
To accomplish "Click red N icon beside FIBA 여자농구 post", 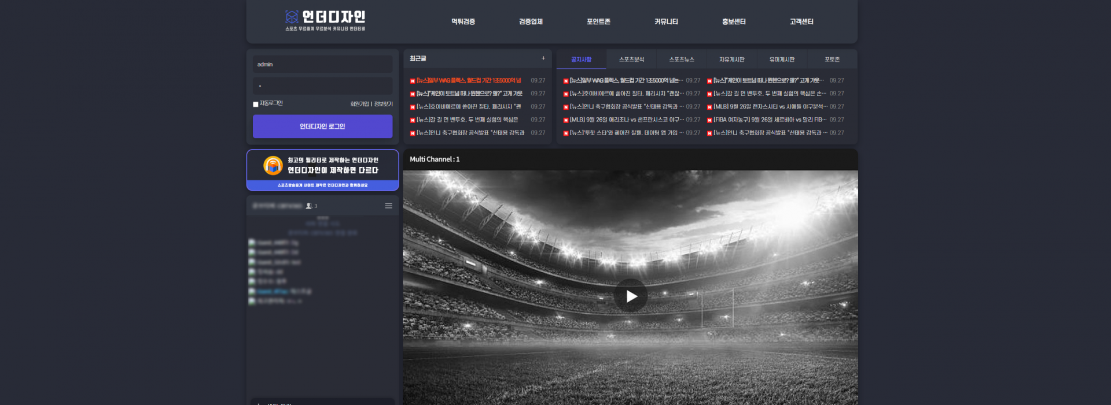I will (709, 120).
